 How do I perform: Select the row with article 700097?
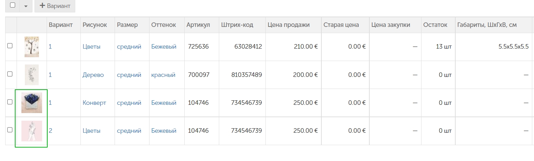click(10, 74)
